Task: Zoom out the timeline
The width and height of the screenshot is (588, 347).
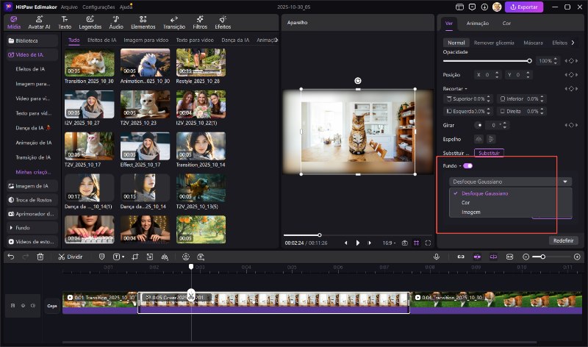Action: click(x=526, y=257)
